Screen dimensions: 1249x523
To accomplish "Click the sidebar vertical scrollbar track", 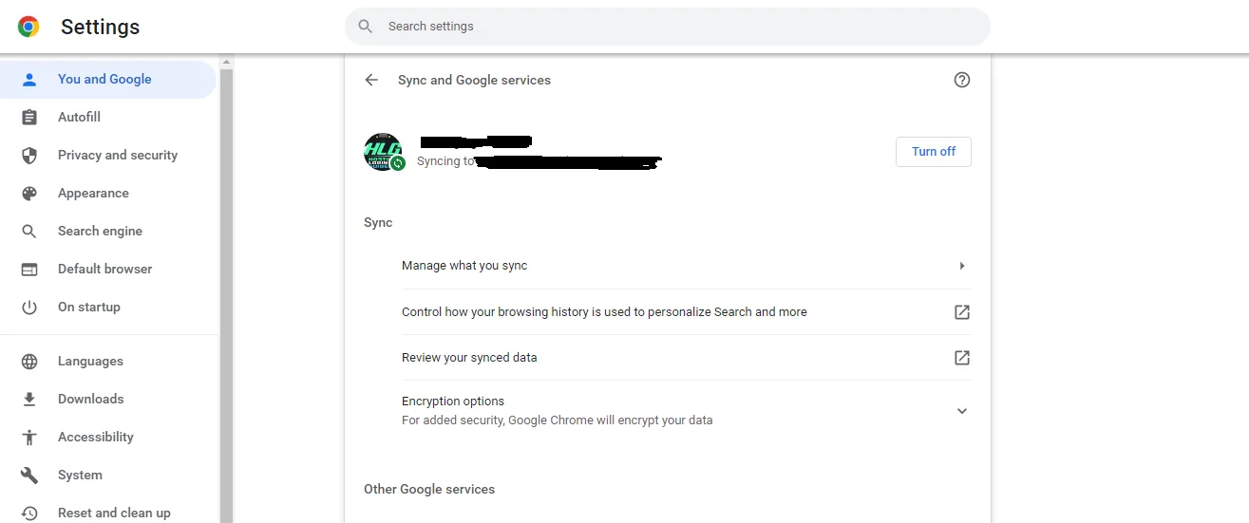I will [x=226, y=294].
